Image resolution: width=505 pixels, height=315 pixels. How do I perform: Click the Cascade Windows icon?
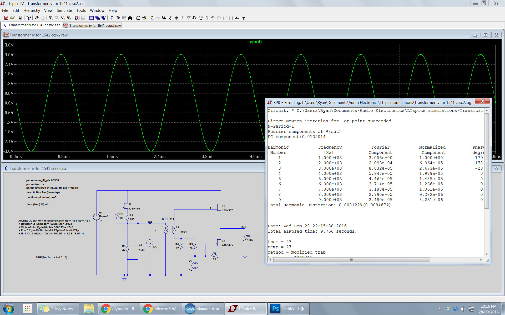coord(97,18)
